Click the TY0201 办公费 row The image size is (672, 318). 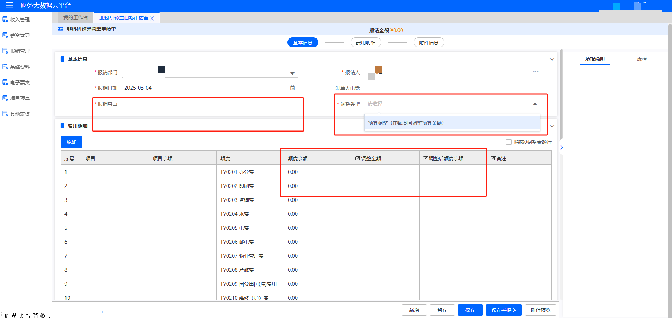pyautogui.click(x=306, y=172)
